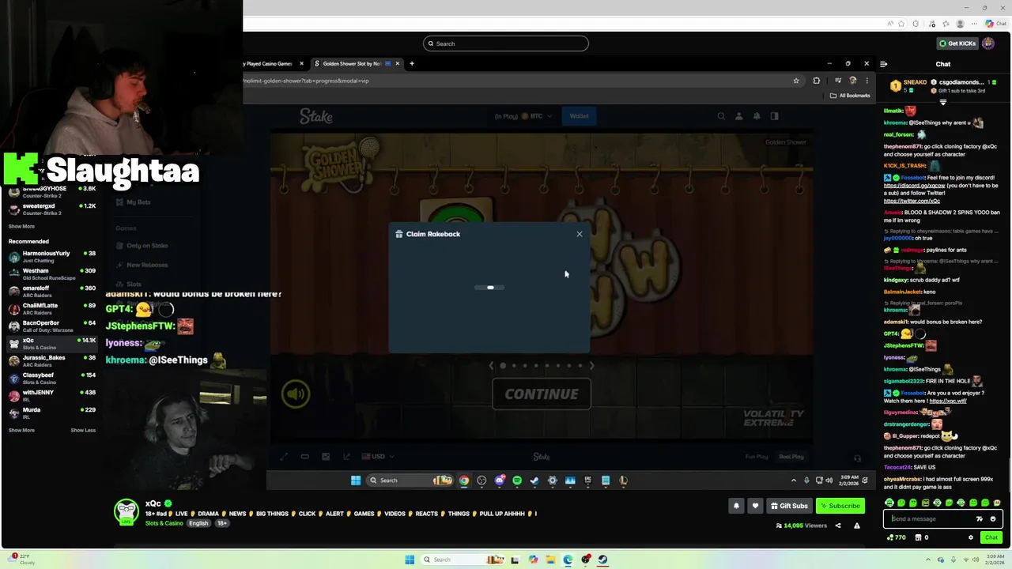The image size is (1012, 569).
Task: Select Murda channel in sidebar
Action: coord(51,413)
